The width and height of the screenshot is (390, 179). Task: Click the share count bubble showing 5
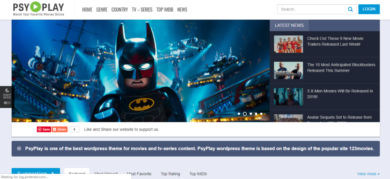75,129
